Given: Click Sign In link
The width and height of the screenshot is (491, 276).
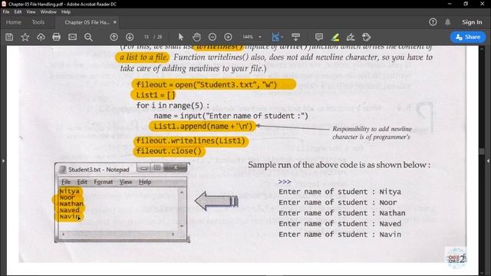Looking at the screenshot, I should click(x=472, y=22).
